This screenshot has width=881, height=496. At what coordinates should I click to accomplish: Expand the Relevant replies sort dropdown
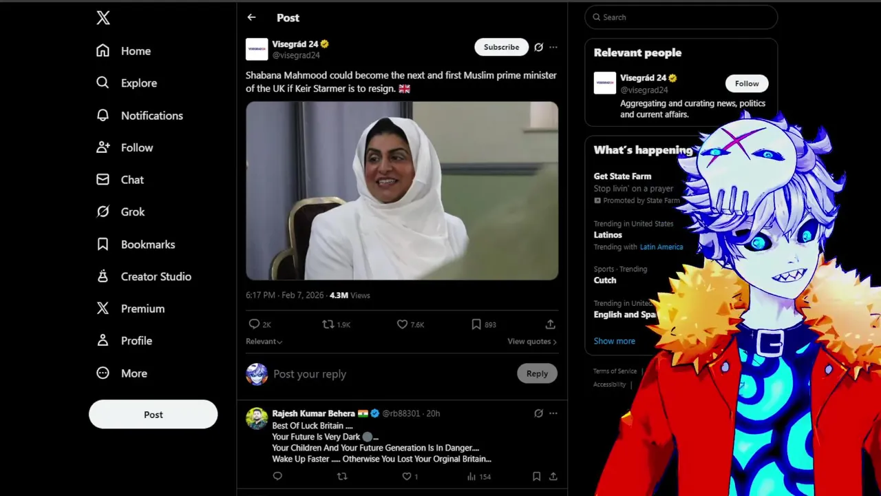[x=264, y=341]
